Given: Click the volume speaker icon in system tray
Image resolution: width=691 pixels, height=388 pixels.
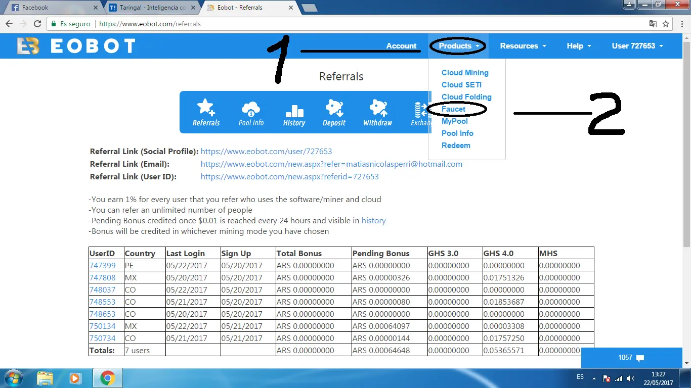Looking at the screenshot, I should [x=630, y=378].
